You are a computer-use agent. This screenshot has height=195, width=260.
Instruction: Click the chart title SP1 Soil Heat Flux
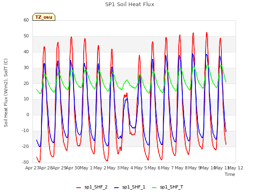pos(130,4)
